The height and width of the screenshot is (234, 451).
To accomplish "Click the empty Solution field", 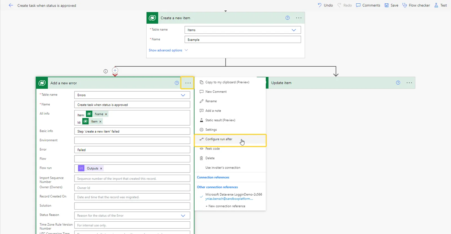I will pos(132,206).
